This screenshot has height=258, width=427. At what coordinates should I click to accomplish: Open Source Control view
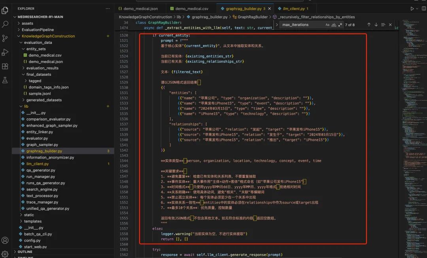(x=5, y=38)
